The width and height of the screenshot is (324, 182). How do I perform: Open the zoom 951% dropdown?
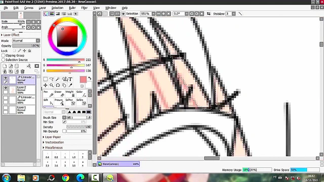point(153,14)
